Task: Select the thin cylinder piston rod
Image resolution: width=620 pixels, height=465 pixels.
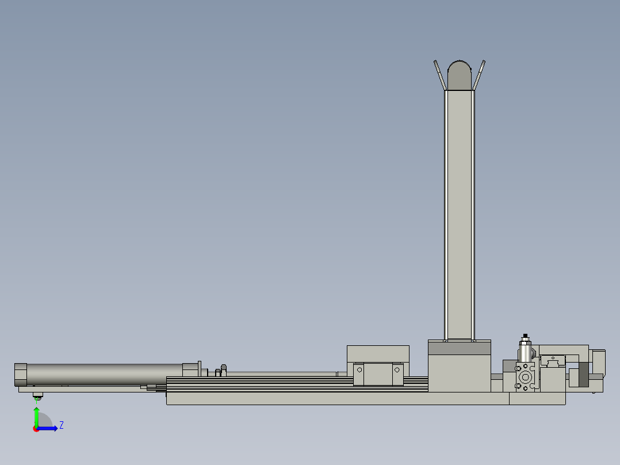Action: point(282,373)
